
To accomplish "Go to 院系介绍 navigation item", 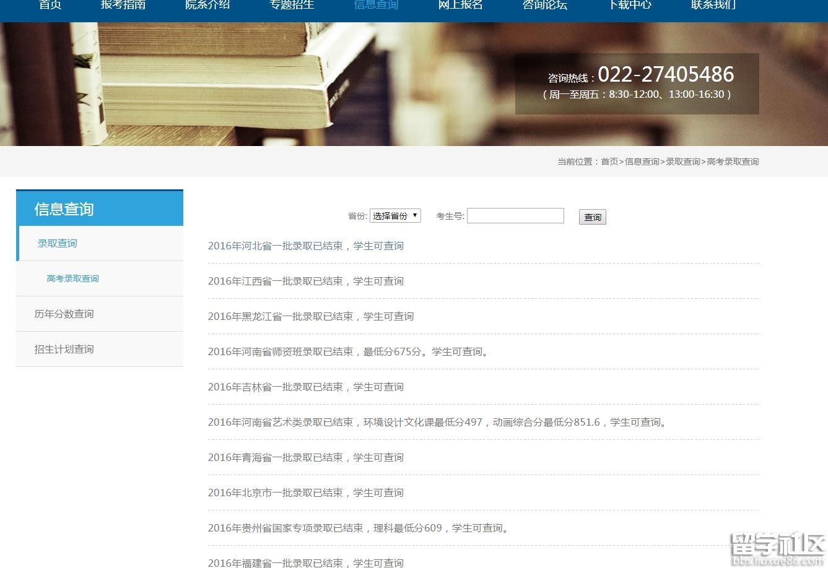I will [207, 5].
